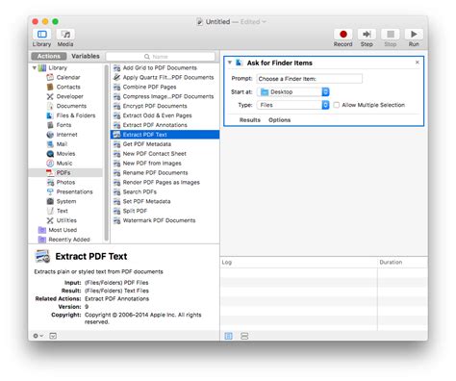Select Presentations category in library
Image resolution: width=456 pixels, height=381 pixels.
point(74,191)
